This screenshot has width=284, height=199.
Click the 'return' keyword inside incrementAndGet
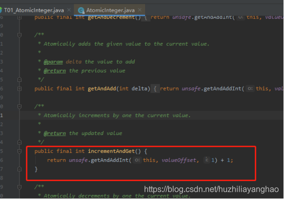pyautogui.click(x=56, y=160)
